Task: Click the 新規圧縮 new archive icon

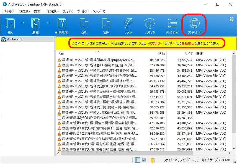Action: tap(62, 24)
